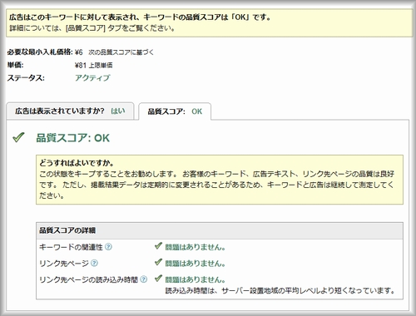This screenshot has height=316, width=416.
Task: Click 問題はありません in 読み込み時間 row
Action: [x=196, y=279]
